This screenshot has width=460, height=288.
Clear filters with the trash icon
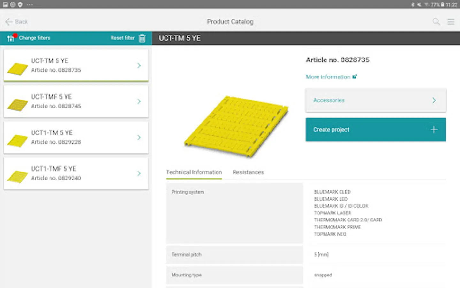point(142,38)
